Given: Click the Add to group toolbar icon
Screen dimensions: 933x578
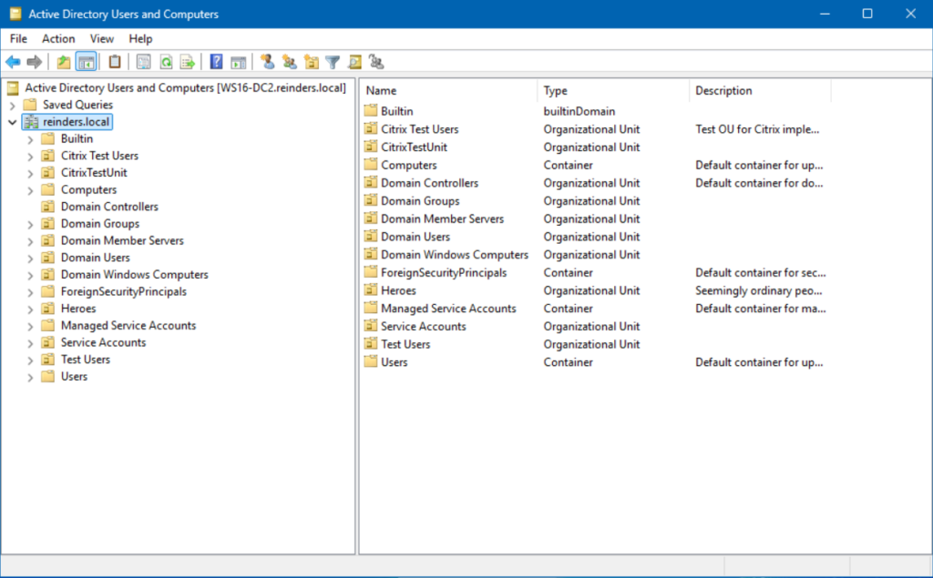Looking at the screenshot, I should click(x=376, y=62).
